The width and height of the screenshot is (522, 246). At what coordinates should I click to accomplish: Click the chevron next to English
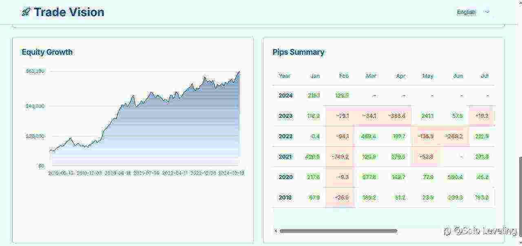tap(487, 12)
